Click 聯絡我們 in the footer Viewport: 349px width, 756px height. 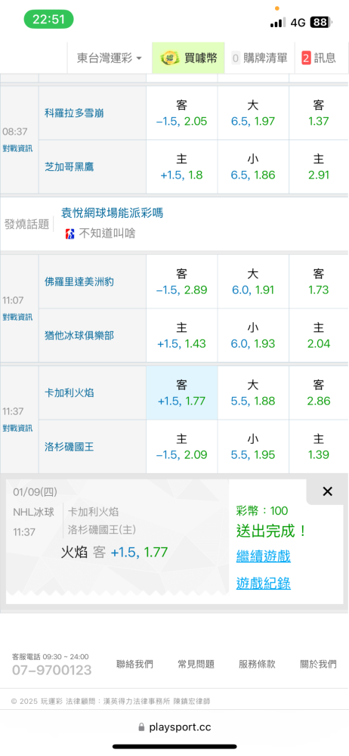[135, 665]
